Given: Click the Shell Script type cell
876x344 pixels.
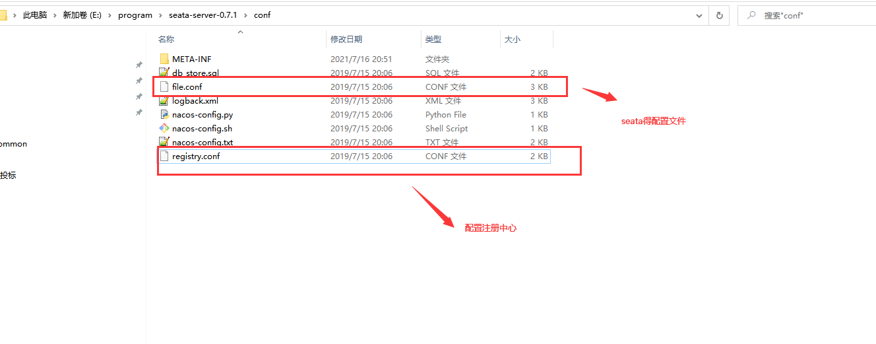Looking at the screenshot, I should [447, 128].
